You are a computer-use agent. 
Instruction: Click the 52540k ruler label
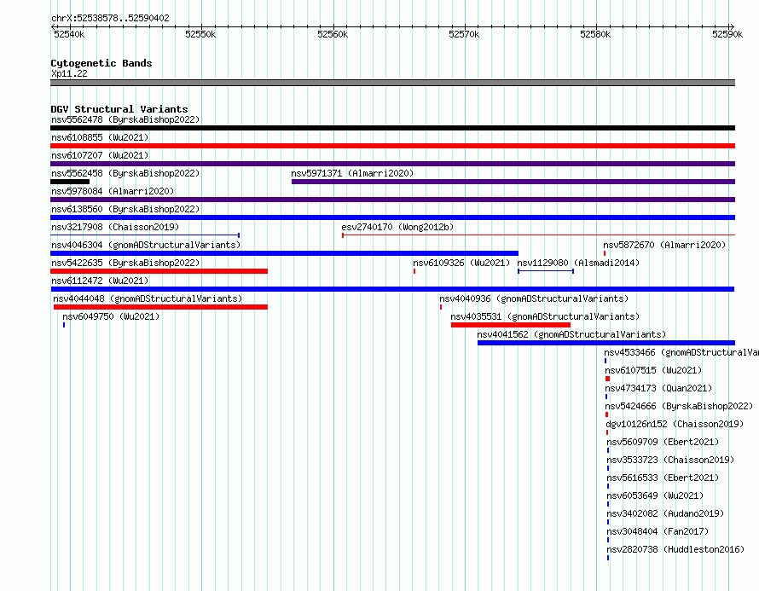69,34
